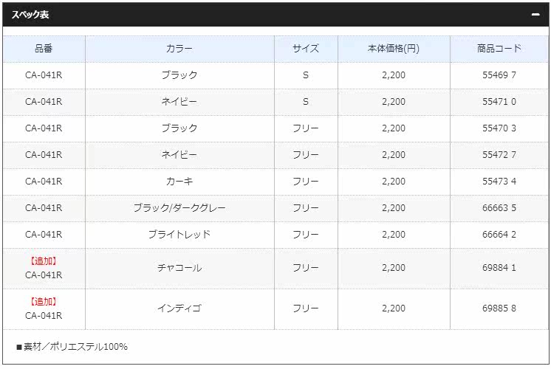Click the 品番 column header
The image size is (551, 369).
coord(44,49)
